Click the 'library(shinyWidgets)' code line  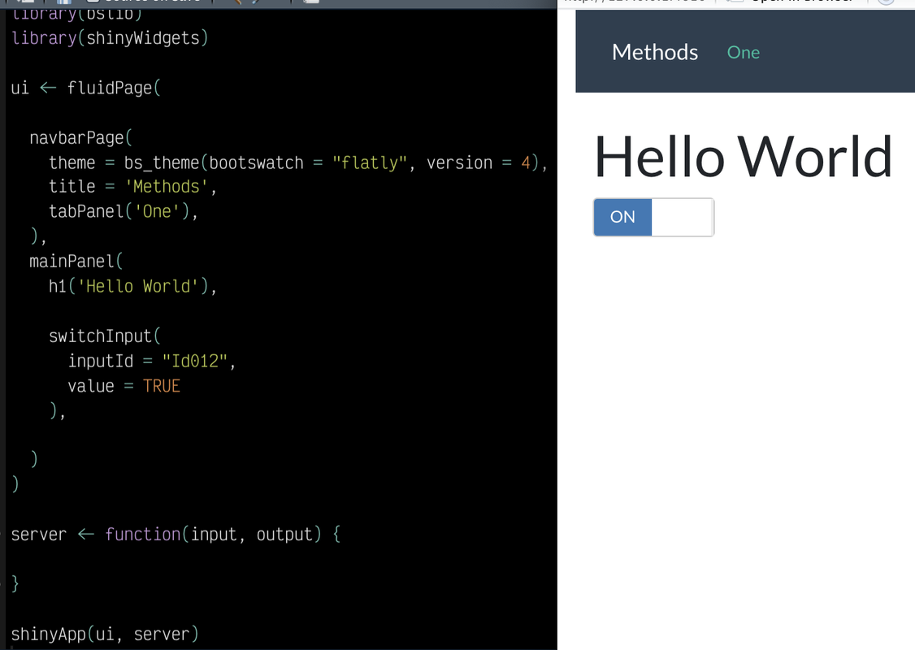(110, 38)
